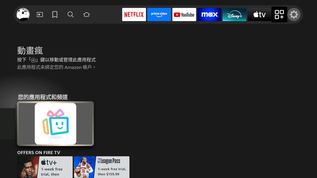Click the OFFERS ON FIRE TV heading

click(x=39, y=152)
